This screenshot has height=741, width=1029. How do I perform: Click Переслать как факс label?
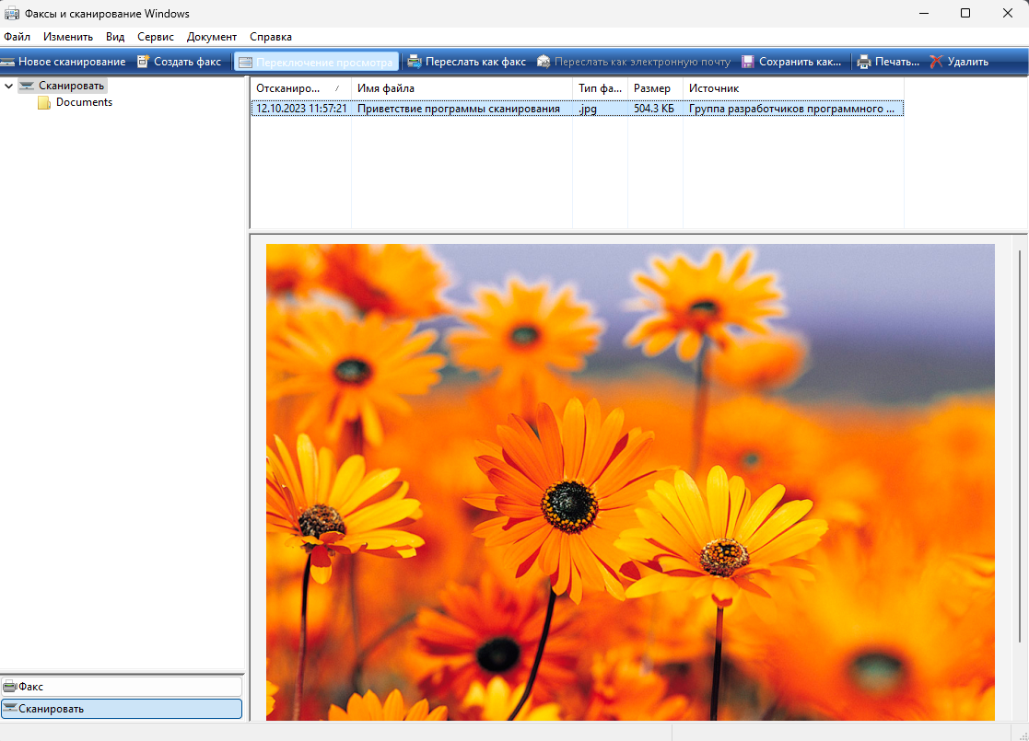(x=475, y=62)
